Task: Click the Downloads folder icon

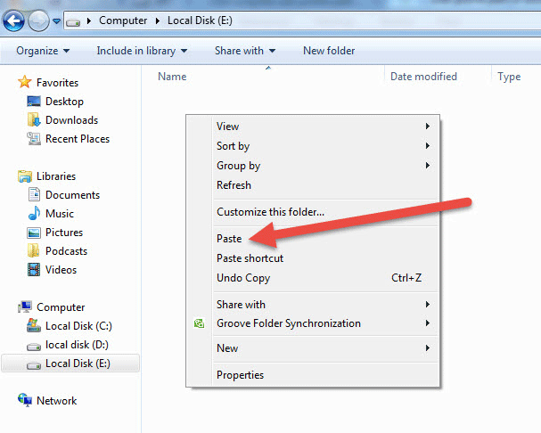Action: [34, 119]
